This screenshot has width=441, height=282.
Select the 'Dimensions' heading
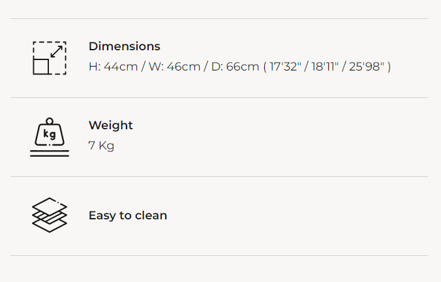point(124,46)
